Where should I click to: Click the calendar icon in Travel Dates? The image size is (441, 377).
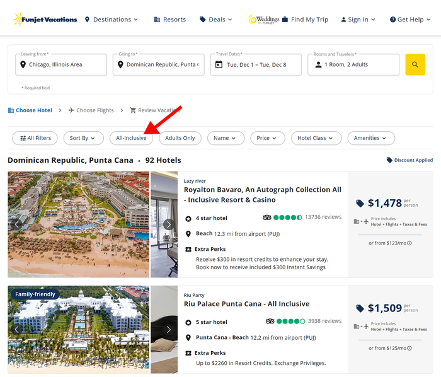point(219,65)
